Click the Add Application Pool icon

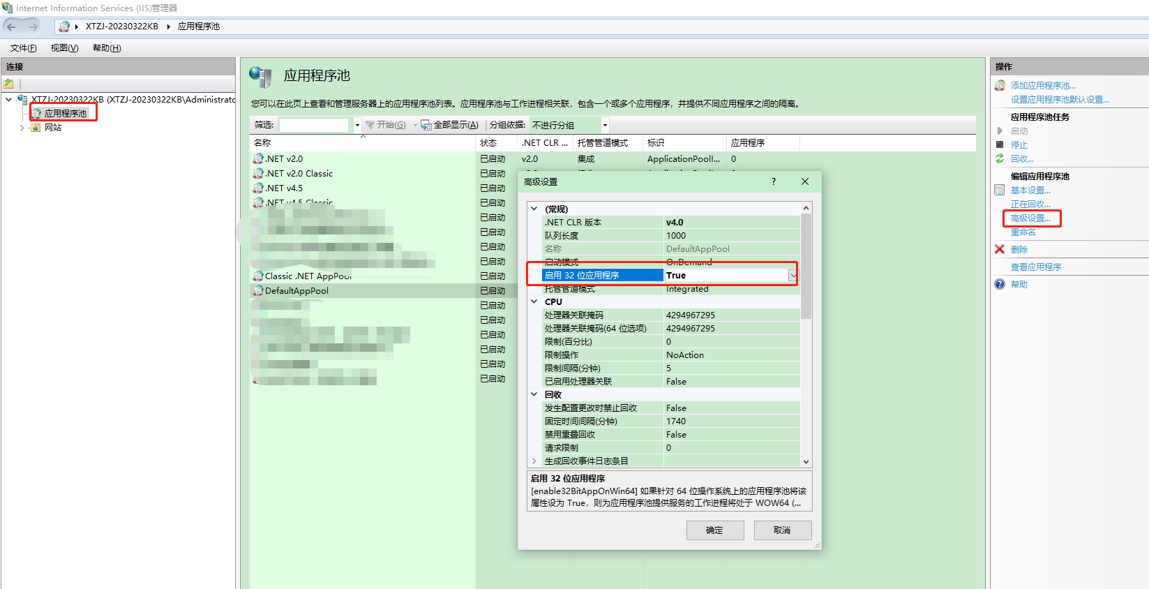pos(1000,85)
